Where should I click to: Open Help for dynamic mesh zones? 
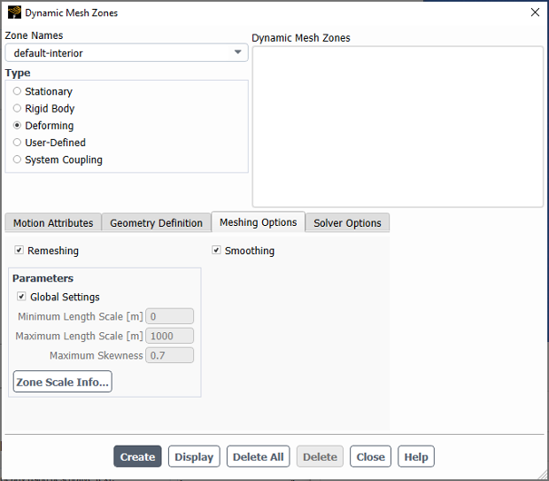click(x=416, y=456)
